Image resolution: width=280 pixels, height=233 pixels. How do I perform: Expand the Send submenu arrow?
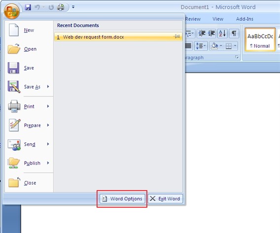click(48, 144)
